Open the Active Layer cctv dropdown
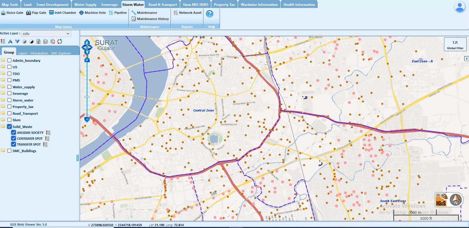 [x=46, y=34]
